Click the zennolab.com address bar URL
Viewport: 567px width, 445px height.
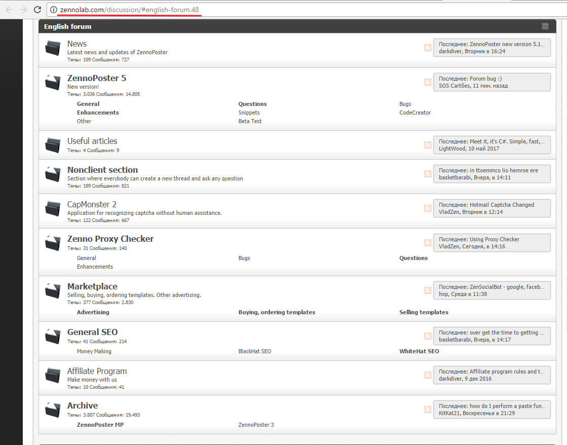coord(130,10)
